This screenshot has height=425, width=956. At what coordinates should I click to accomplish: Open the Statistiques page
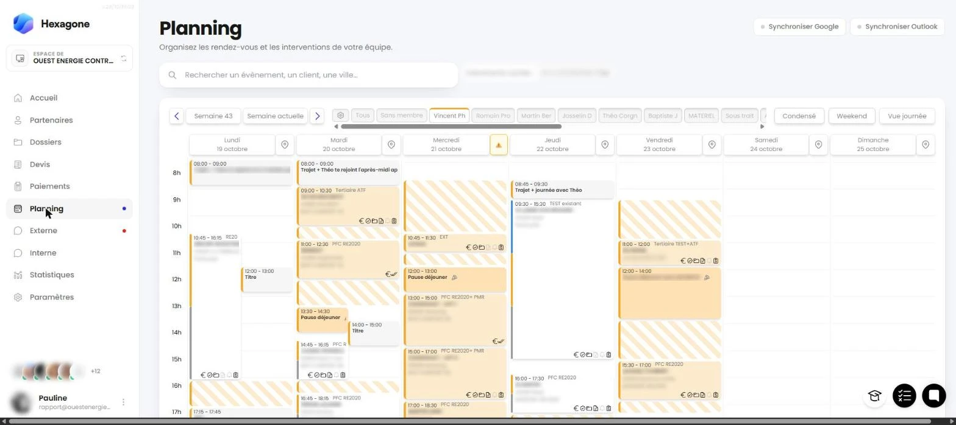[52, 275]
